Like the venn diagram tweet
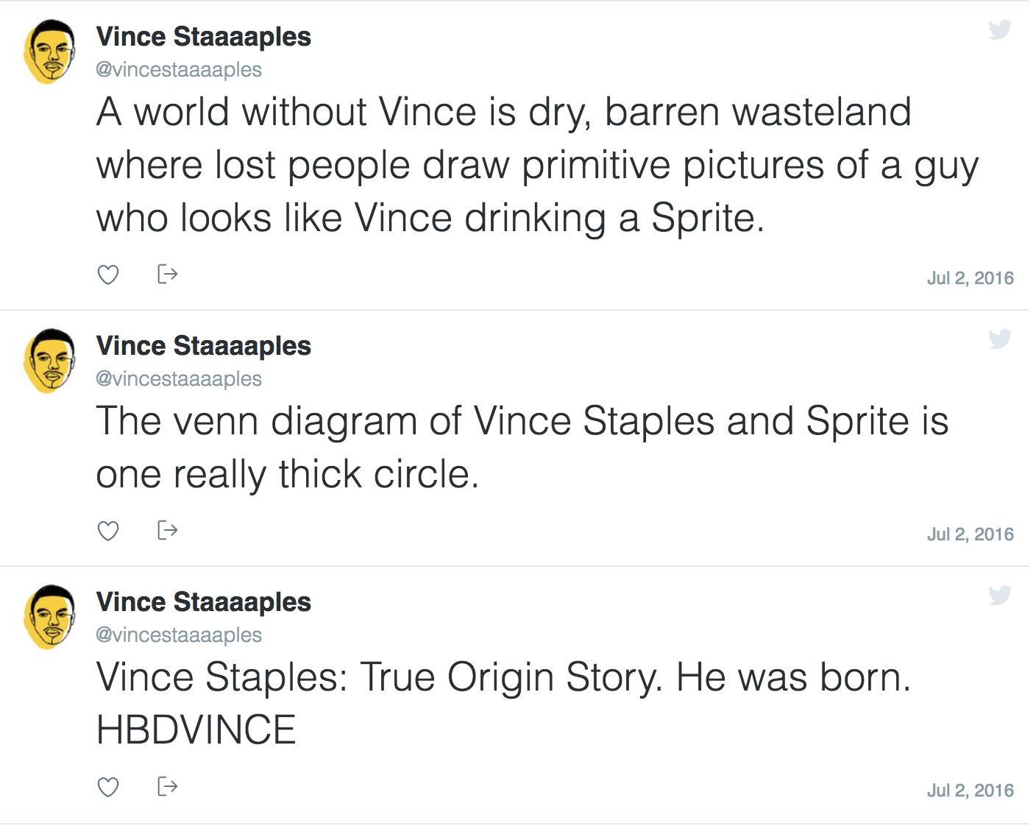The width and height of the screenshot is (1036, 826). 108,531
